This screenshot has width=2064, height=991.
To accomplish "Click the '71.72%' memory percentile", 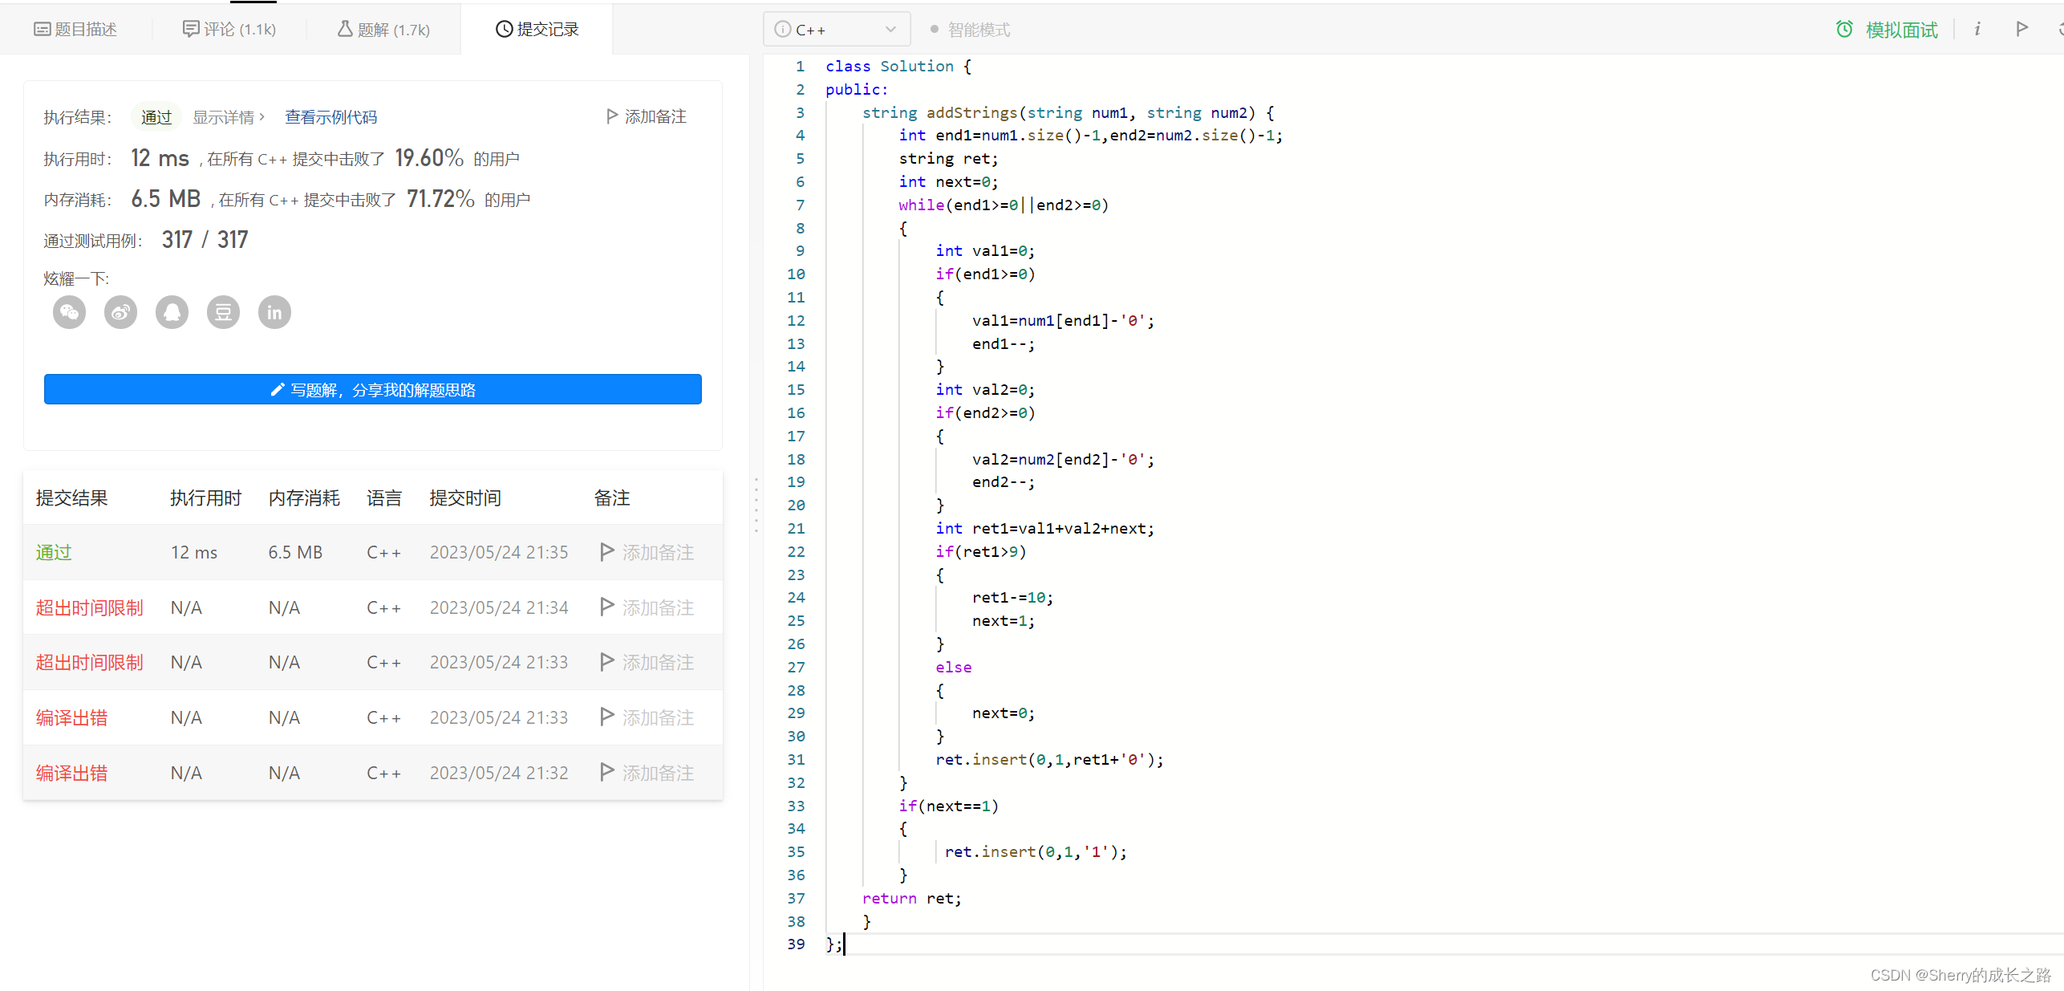I will tap(440, 199).
